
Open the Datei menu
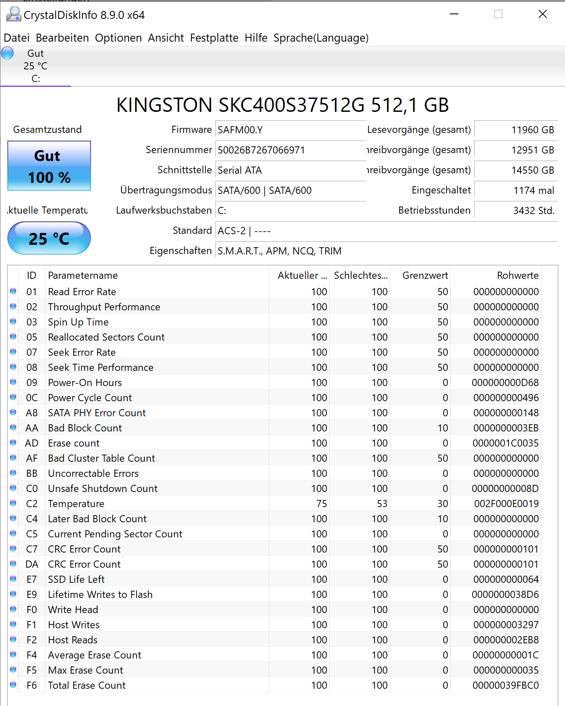[16, 38]
